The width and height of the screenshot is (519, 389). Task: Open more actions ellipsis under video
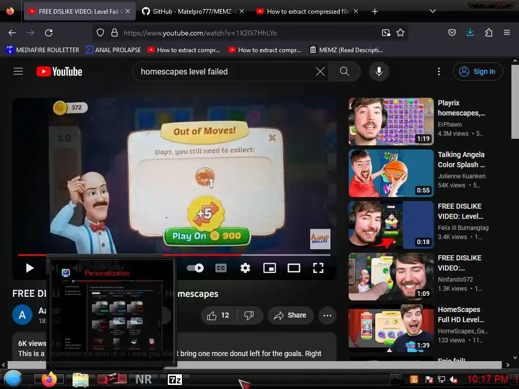pos(327,315)
